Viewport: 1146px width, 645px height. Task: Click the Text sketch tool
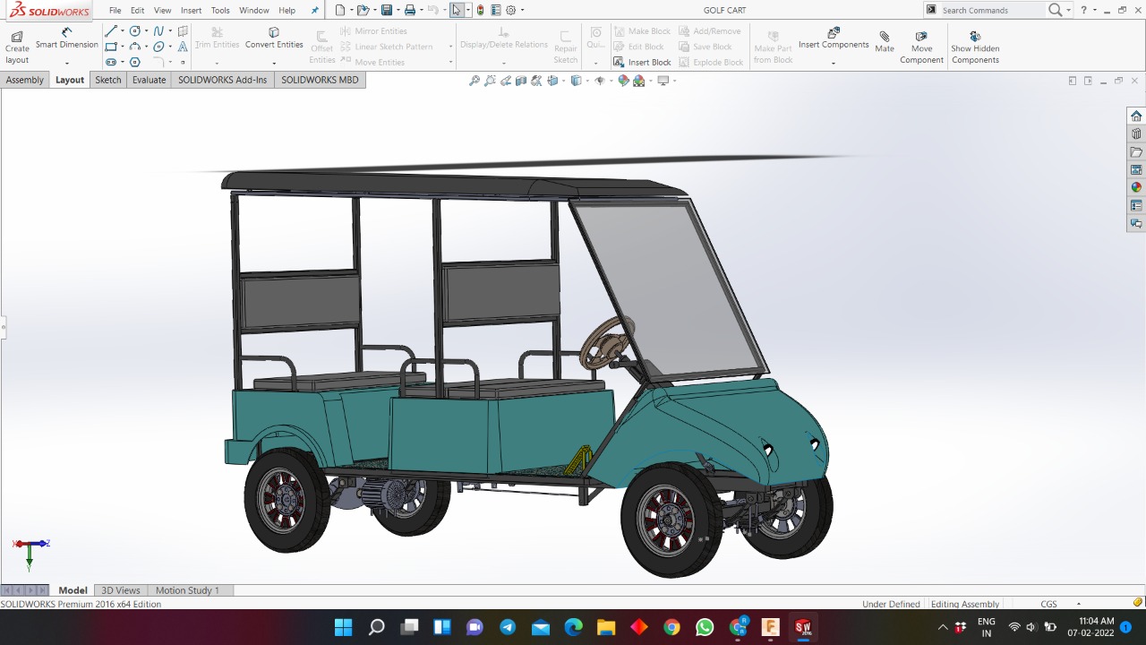tap(183, 47)
